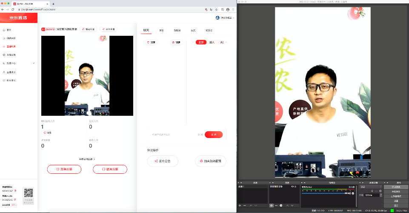Open source properties gear in OBS Sources panel

281,205
